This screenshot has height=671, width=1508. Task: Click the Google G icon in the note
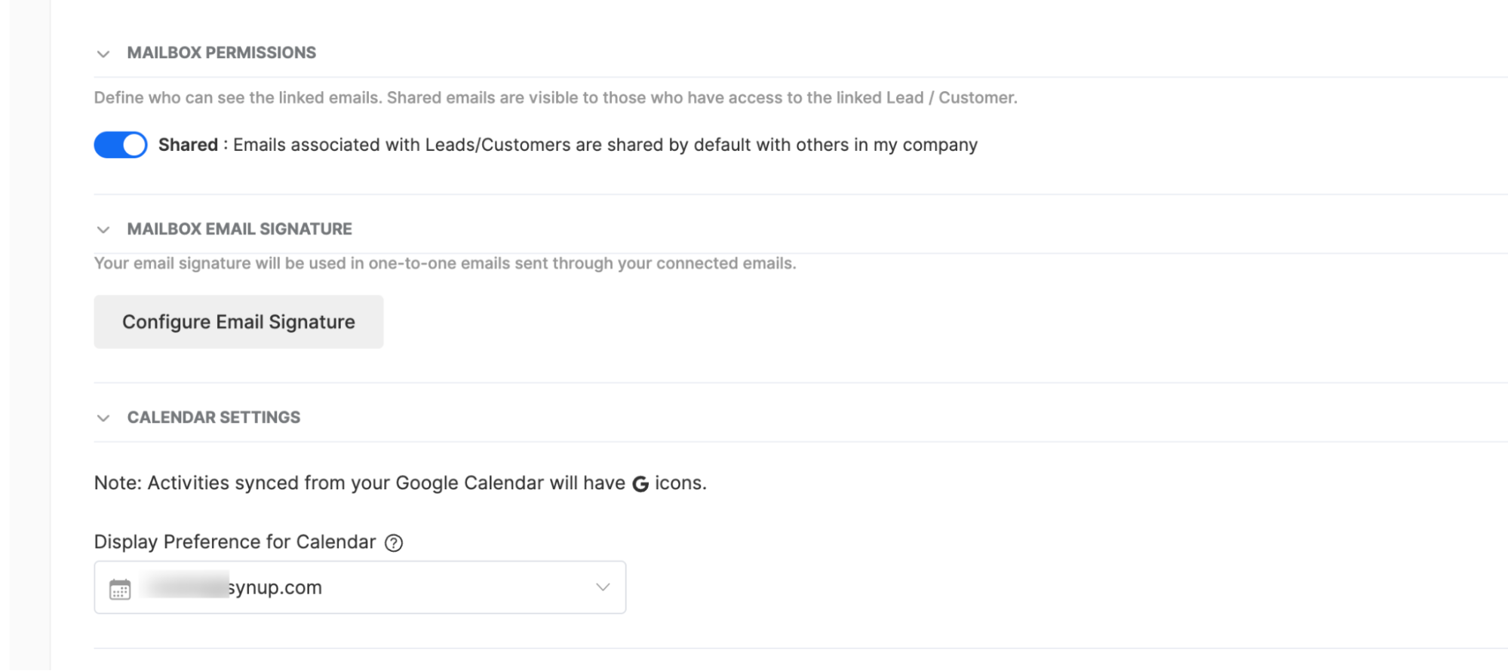pos(640,484)
